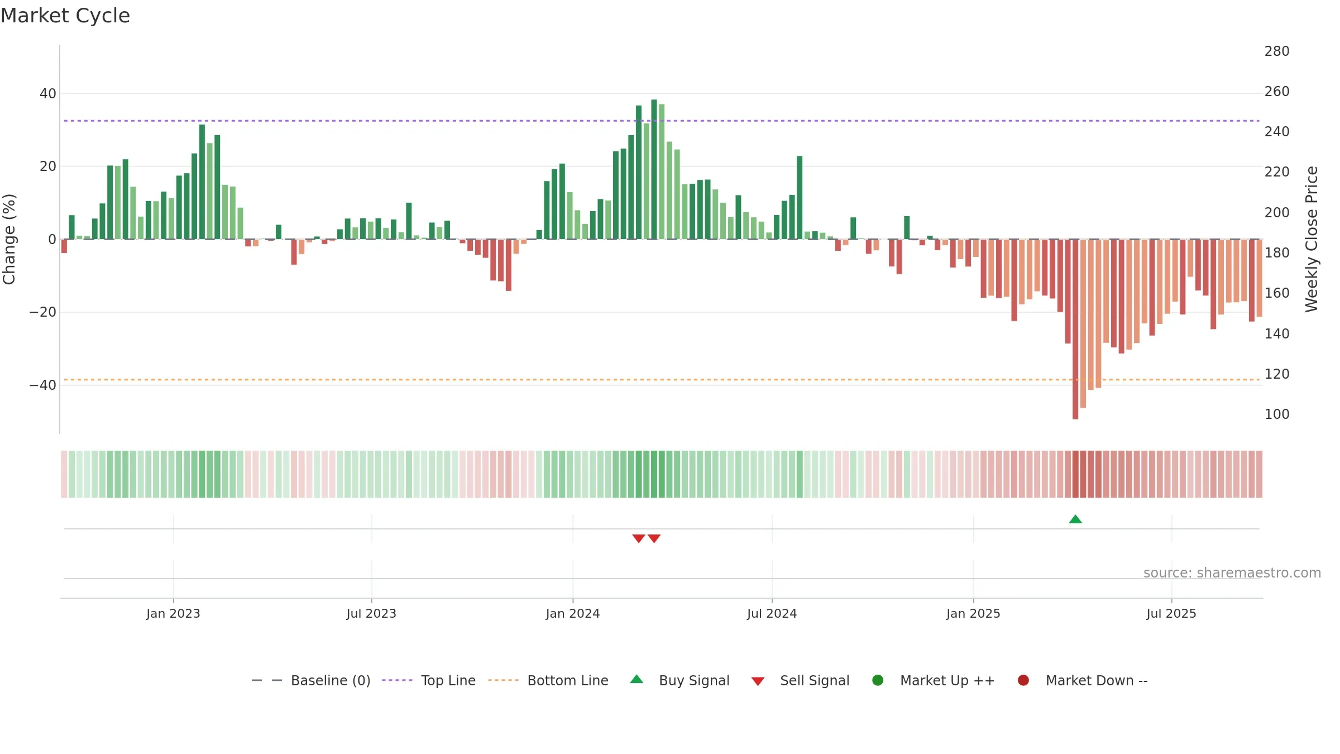The width and height of the screenshot is (1340, 754).
Task: Click the purple dotted Top Line legend marker
Action: [397, 680]
